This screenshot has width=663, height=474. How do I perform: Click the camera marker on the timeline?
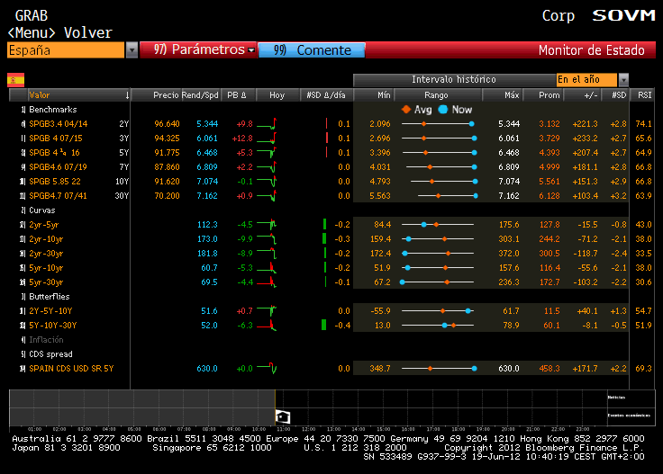point(283,416)
